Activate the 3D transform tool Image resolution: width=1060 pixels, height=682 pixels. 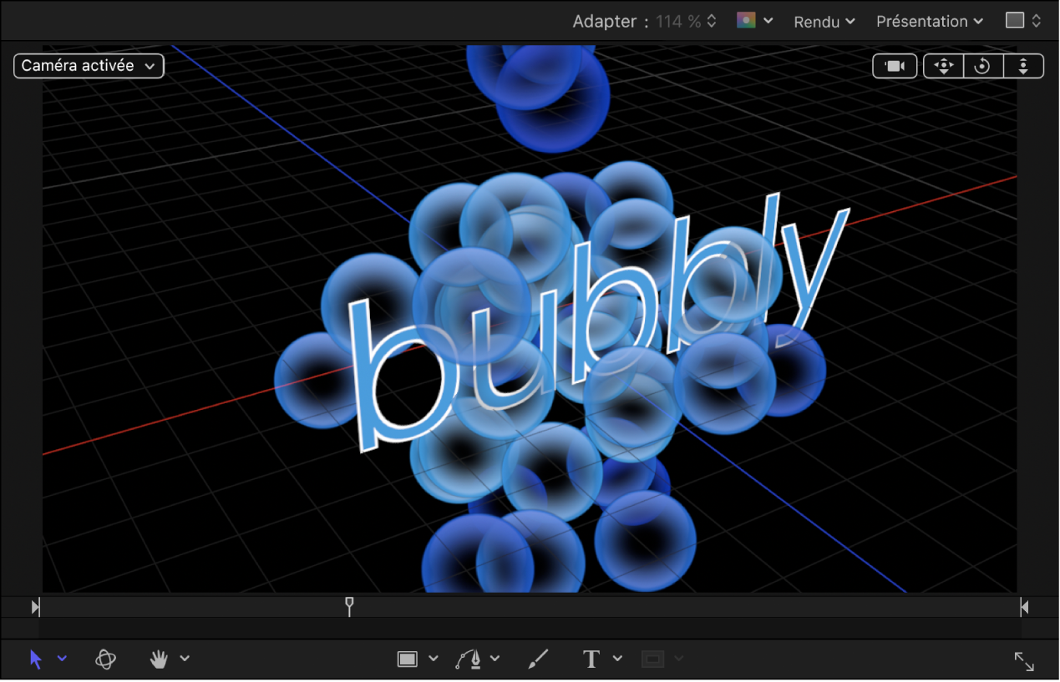[x=106, y=659]
